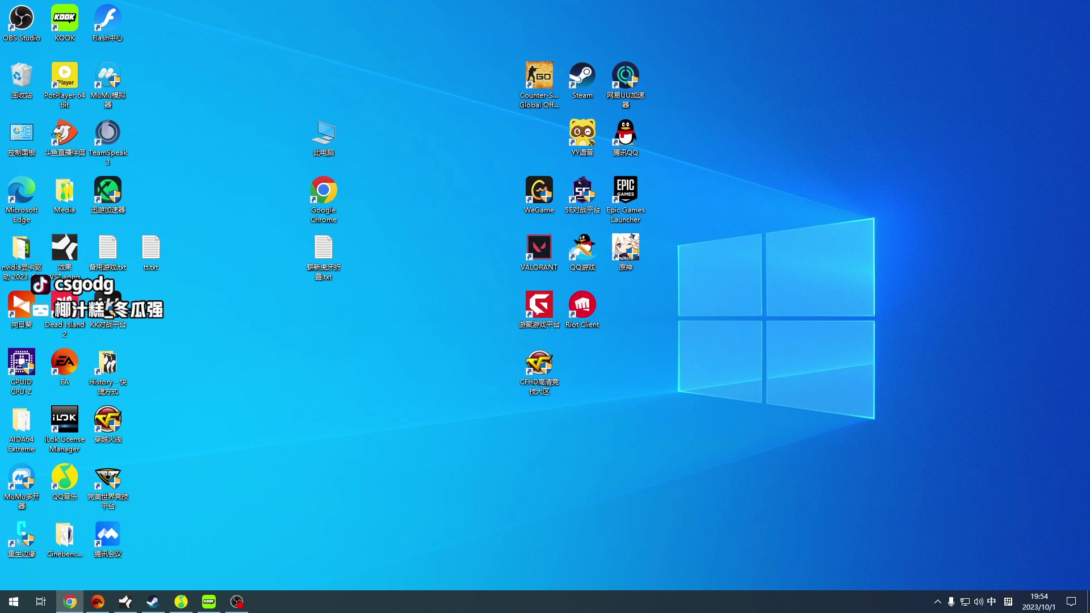Select the AIDA64 Extreme folder icon
Viewport: 1090px width, 613px height.
click(x=22, y=429)
